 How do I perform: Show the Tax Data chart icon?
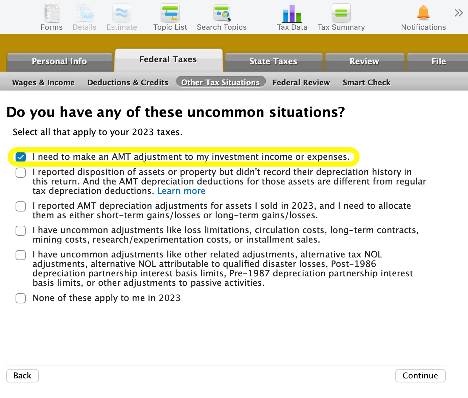[292, 14]
